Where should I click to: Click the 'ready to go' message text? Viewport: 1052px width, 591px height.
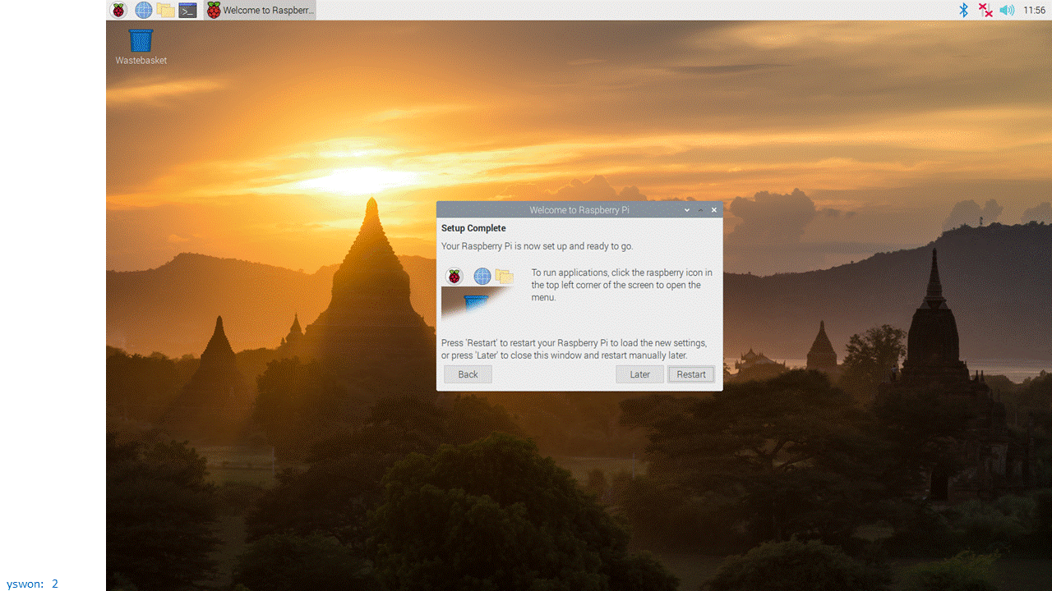(538, 246)
